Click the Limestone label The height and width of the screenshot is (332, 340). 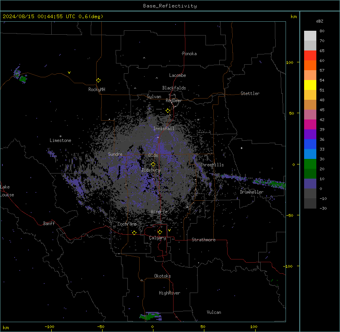tap(60, 140)
